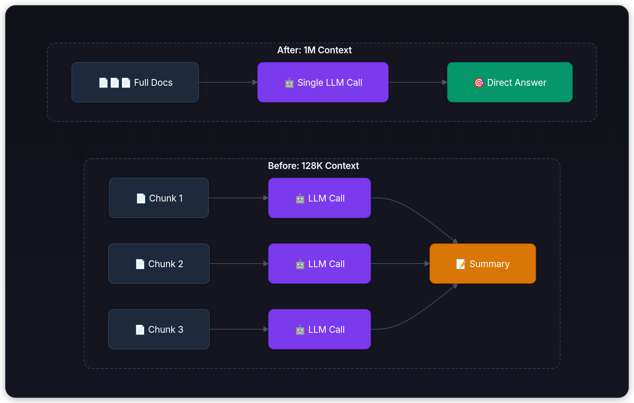634x403 pixels.
Task: Click arrow between Full Docs and Single LLM Call
Action: 227,82
